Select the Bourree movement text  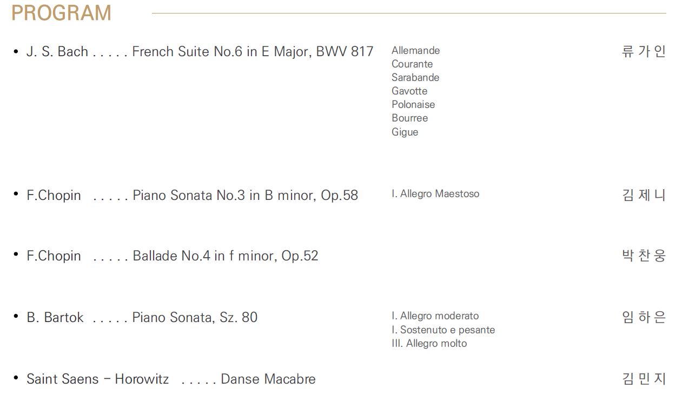pyautogui.click(x=409, y=118)
